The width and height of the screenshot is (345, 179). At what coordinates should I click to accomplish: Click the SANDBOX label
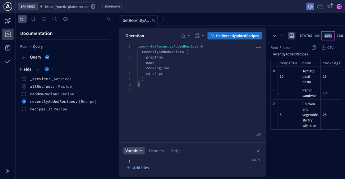tap(28, 6)
